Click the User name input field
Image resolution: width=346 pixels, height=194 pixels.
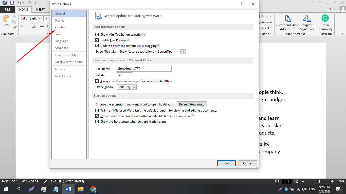point(144,69)
